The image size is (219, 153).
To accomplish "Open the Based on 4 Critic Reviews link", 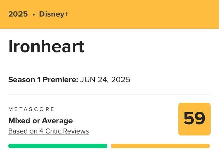I will [x=48, y=131].
